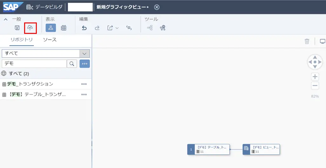Undo the last edit
Screen dimensions: 326x168
pos(84,28)
